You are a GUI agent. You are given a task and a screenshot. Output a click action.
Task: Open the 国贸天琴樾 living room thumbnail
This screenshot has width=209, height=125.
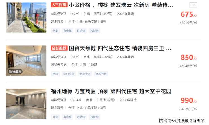26,61
